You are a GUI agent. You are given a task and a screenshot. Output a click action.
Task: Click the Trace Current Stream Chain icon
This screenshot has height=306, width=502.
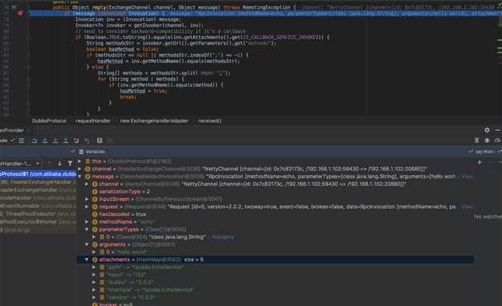click(x=110, y=140)
